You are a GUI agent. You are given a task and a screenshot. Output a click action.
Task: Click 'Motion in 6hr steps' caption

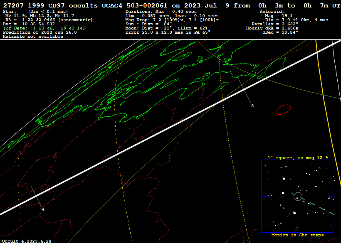[x=297, y=235]
